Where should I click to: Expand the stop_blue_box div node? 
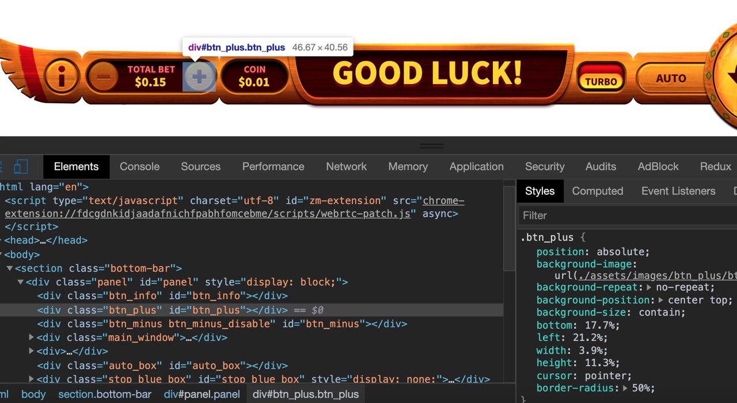click(x=32, y=379)
